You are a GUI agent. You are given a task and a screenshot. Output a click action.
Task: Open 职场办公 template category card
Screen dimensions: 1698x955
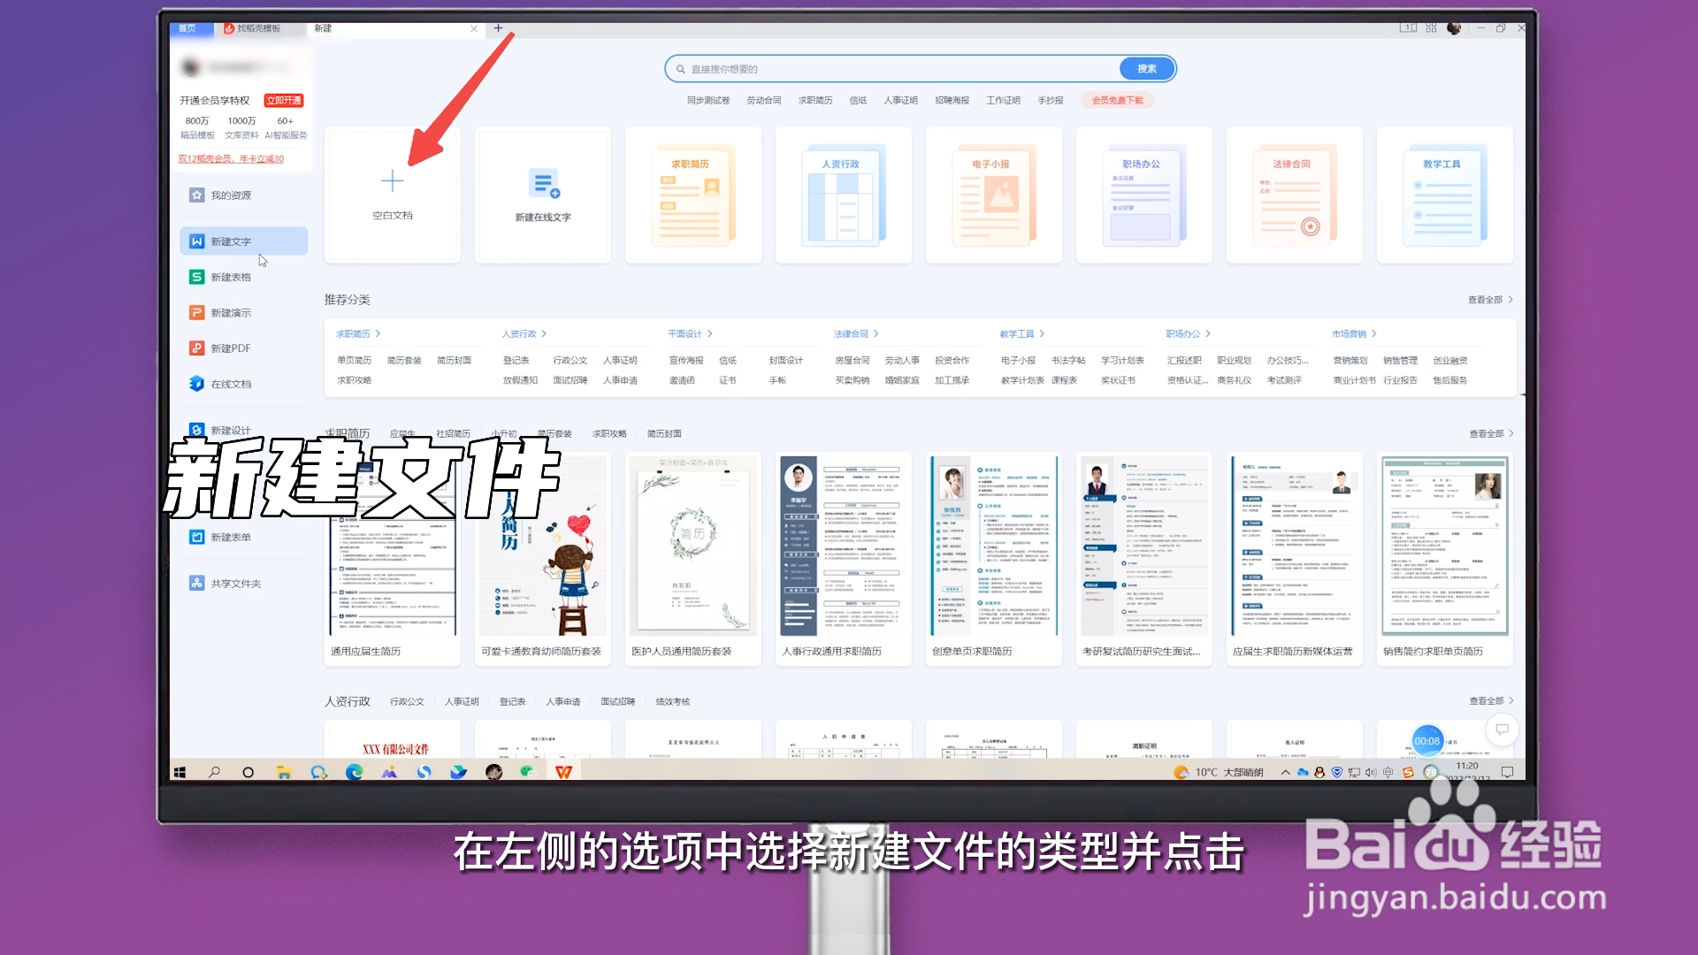click(x=1144, y=195)
